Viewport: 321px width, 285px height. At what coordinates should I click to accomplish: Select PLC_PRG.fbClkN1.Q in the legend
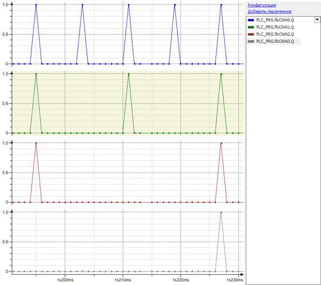point(275,27)
